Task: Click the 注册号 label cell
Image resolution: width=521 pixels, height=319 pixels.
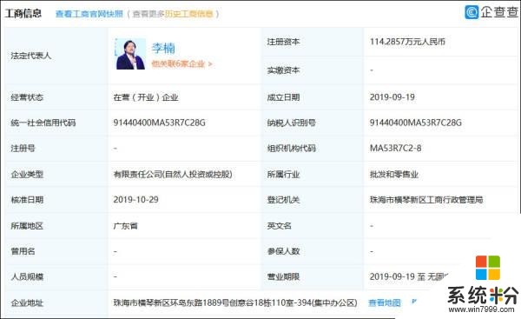Action: pyautogui.click(x=56, y=149)
